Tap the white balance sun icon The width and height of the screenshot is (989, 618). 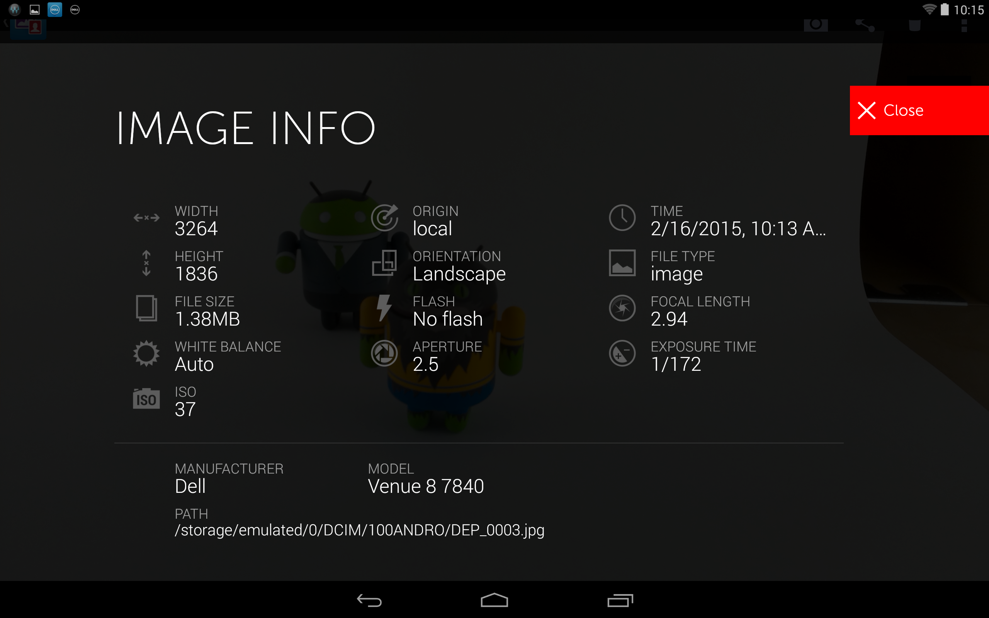146,353
